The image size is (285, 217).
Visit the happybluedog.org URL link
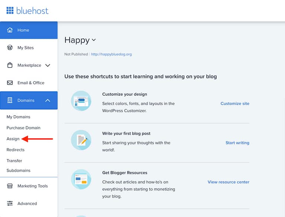coord(111,54)
